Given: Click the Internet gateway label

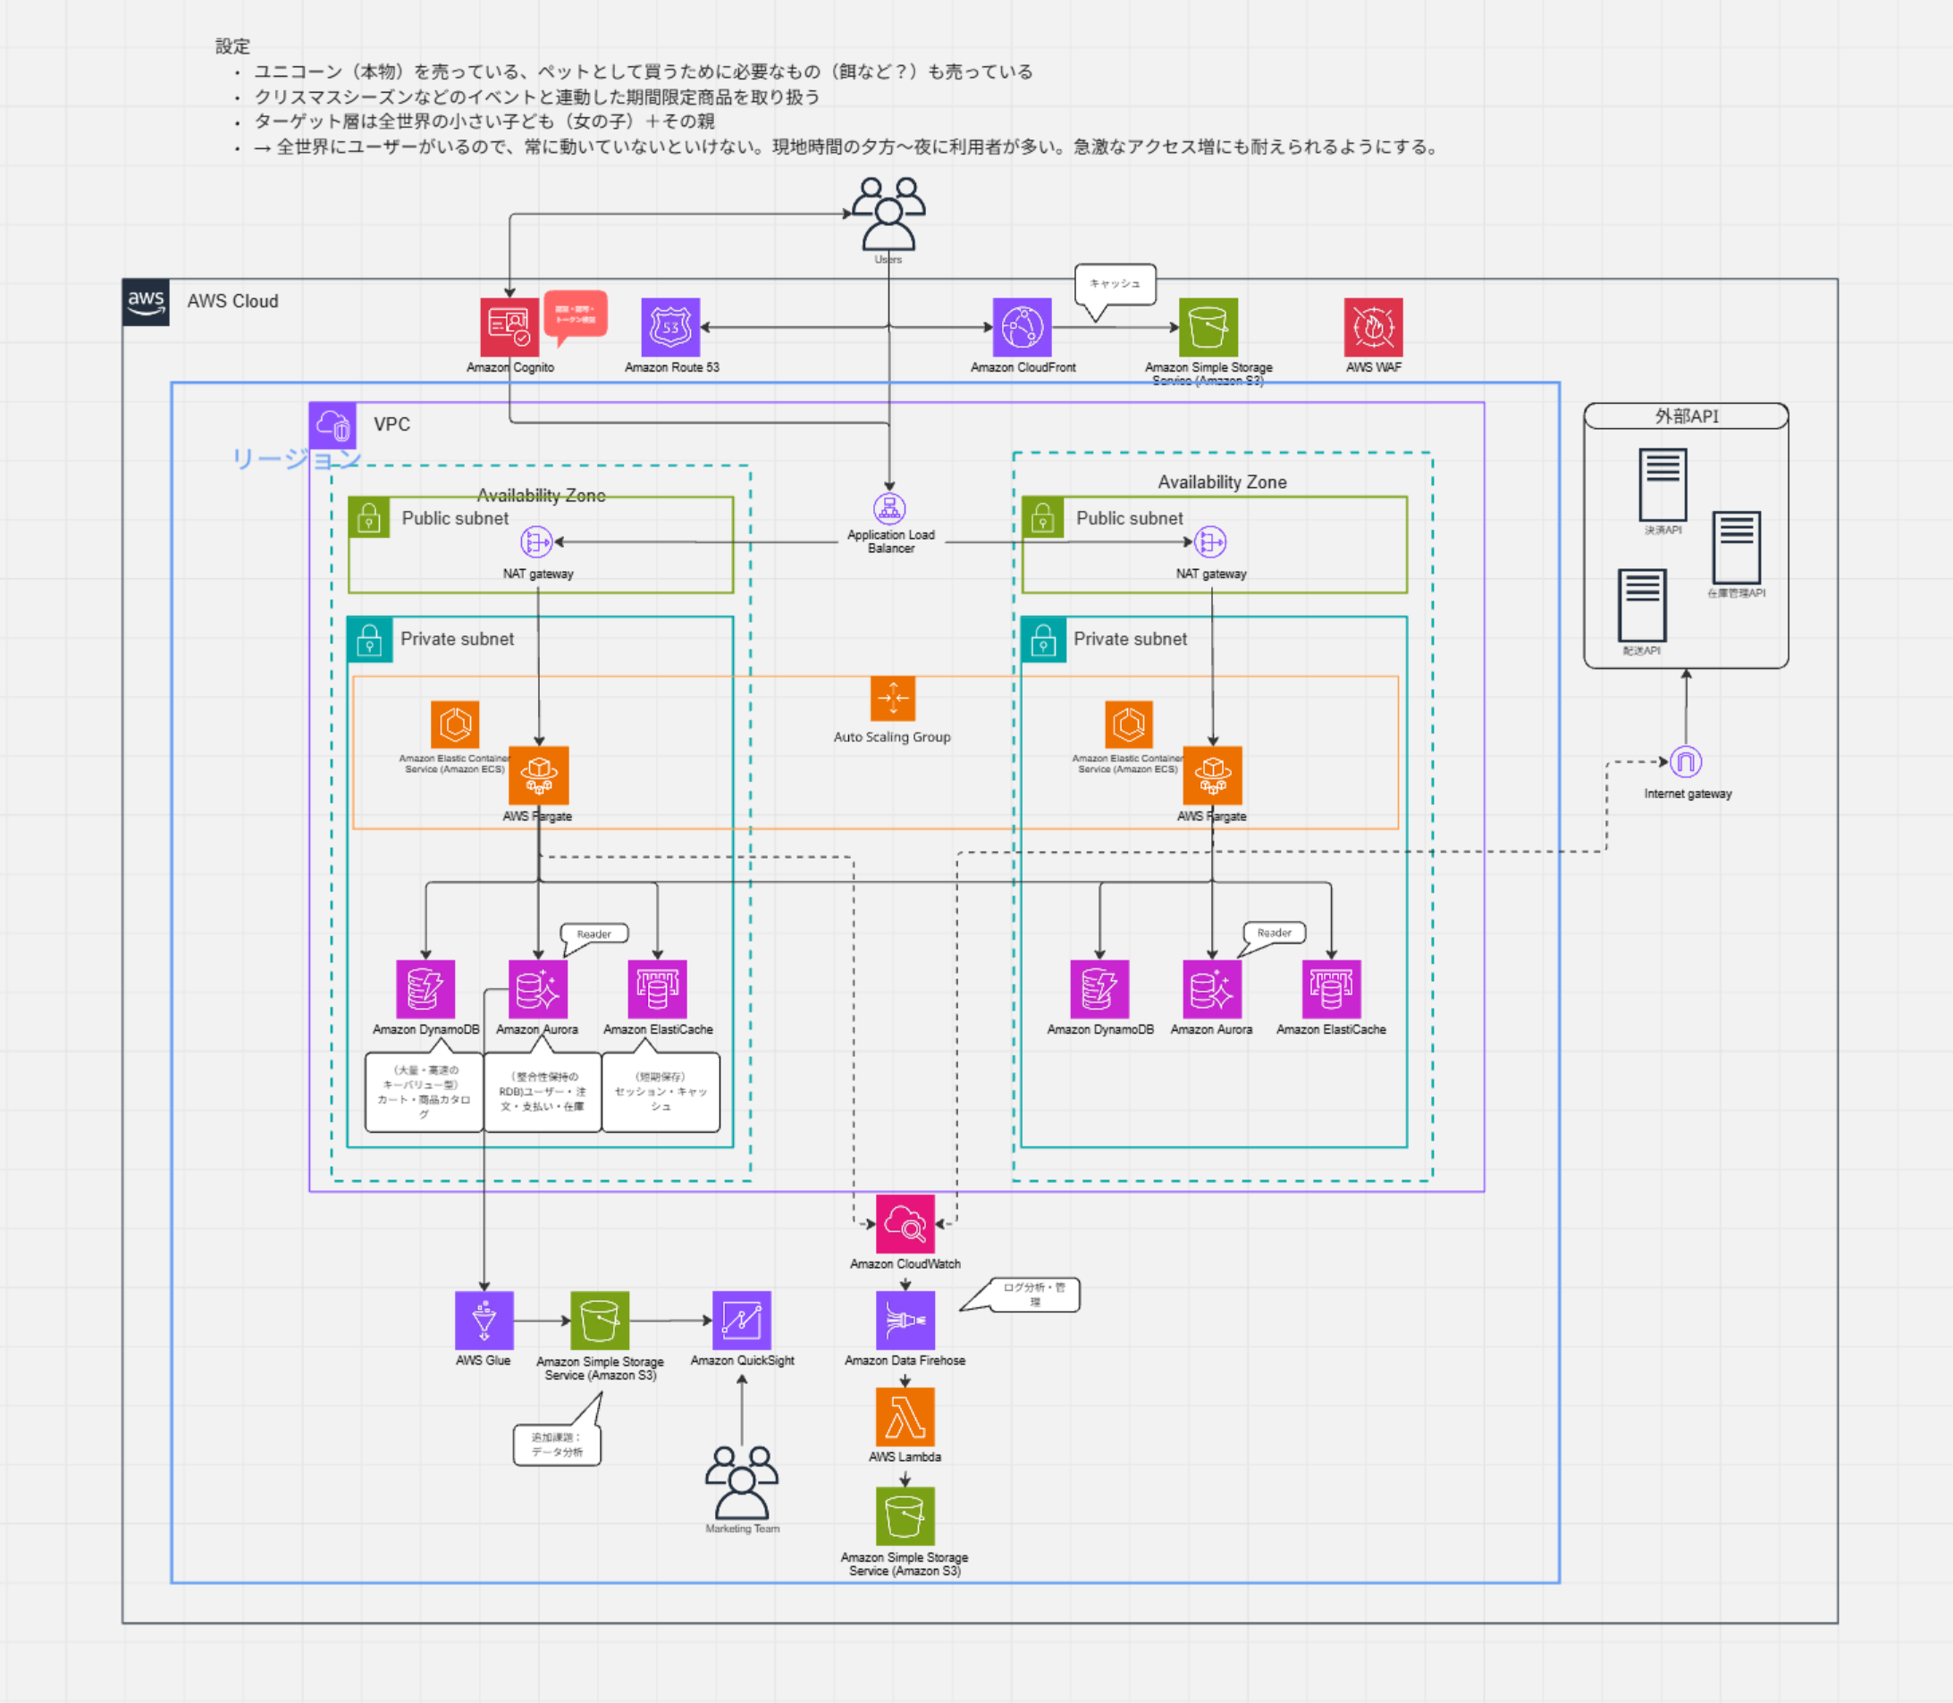Looking at the screenshot, I should coord(1688,793).
